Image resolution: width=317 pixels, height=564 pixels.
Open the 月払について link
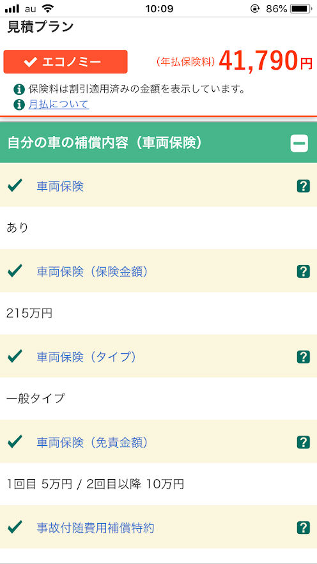59,105
